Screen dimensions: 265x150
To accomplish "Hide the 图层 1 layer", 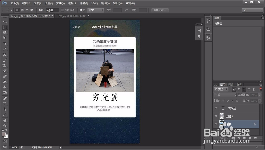I will tap(216, 116).
